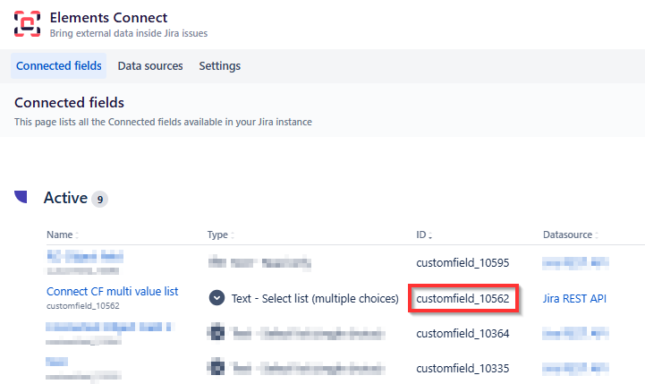Viewport: 645px width, 384px height.
Task: Click the multi-select type icon for Connect CF
Action: (x=216, y=298)
